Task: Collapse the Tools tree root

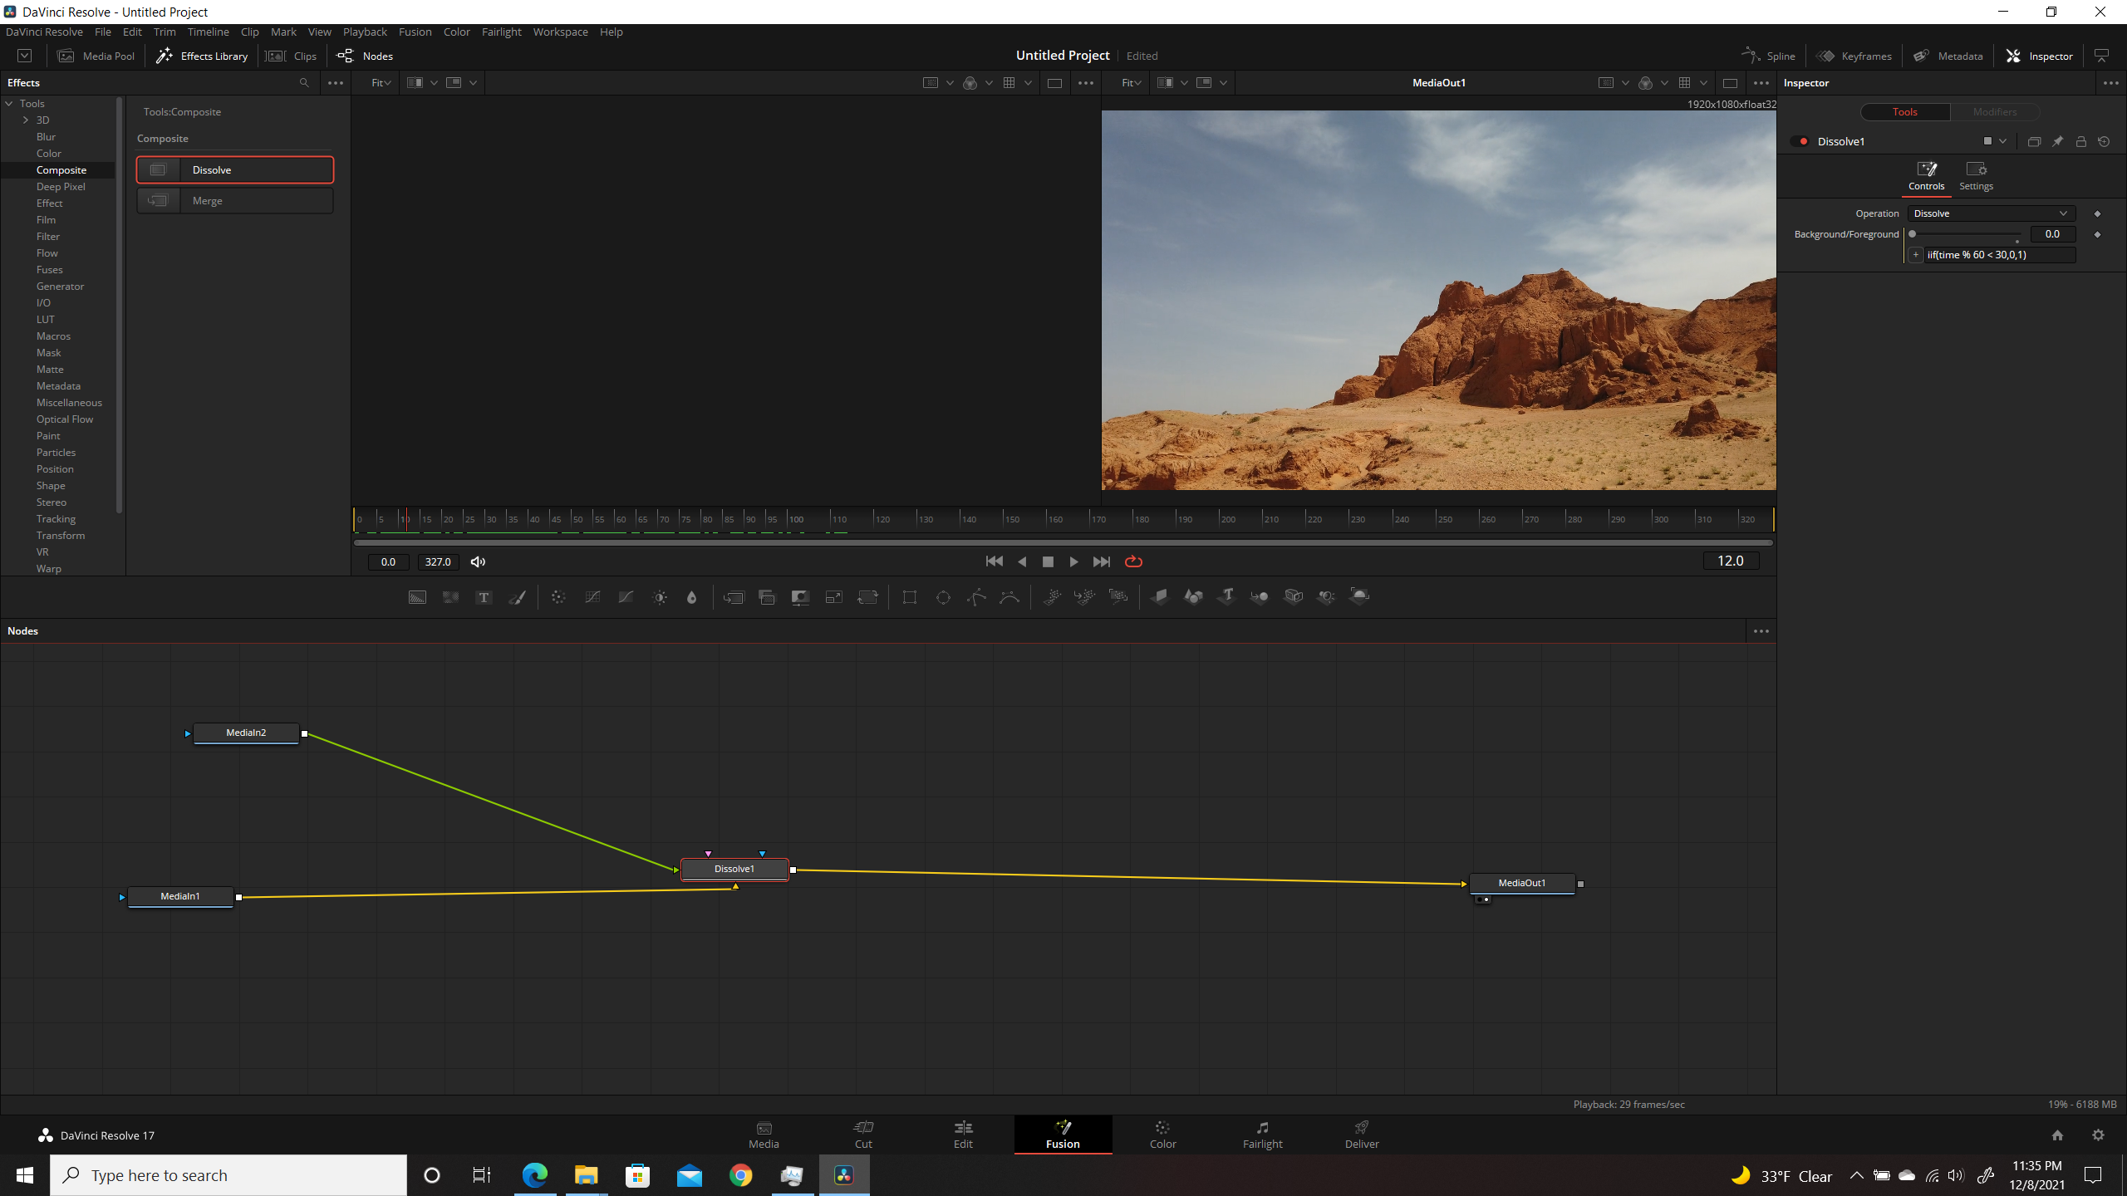Action: pos(9,104)
